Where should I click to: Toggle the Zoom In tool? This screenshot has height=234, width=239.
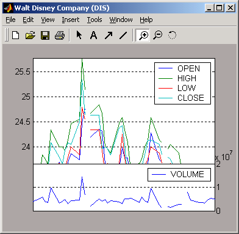[x=143, y=35]
